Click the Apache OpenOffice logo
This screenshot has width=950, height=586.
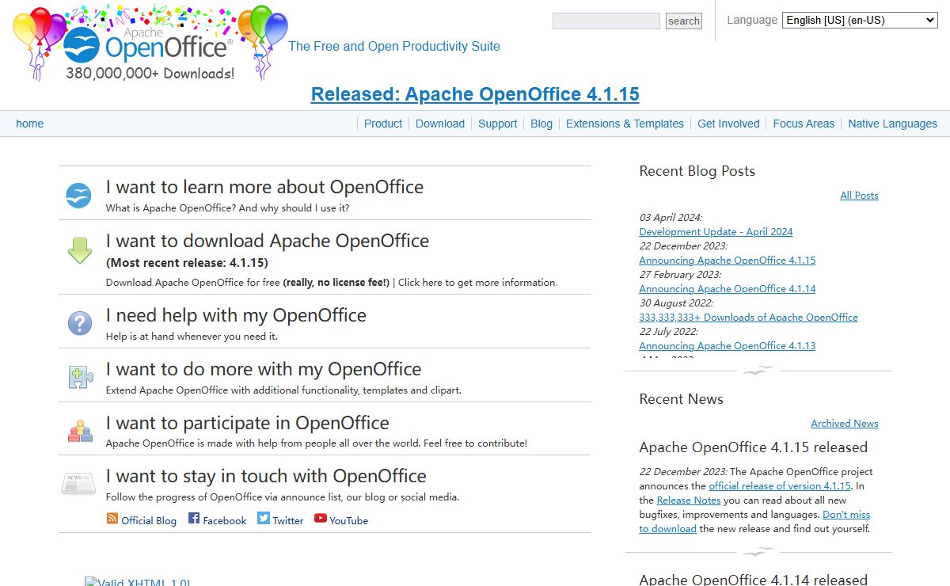point(150,44)
